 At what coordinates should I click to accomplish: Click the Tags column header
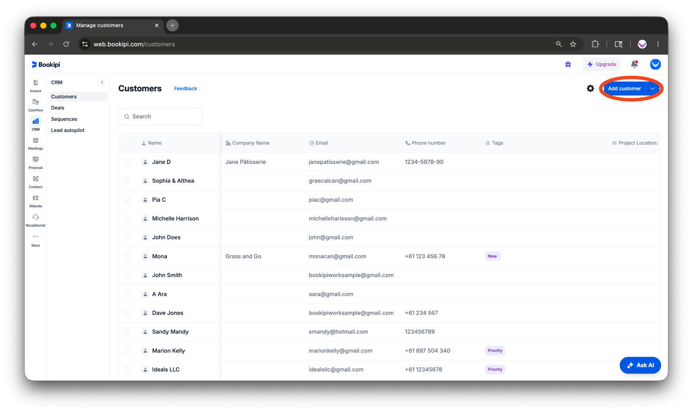(x=494, y=143)
